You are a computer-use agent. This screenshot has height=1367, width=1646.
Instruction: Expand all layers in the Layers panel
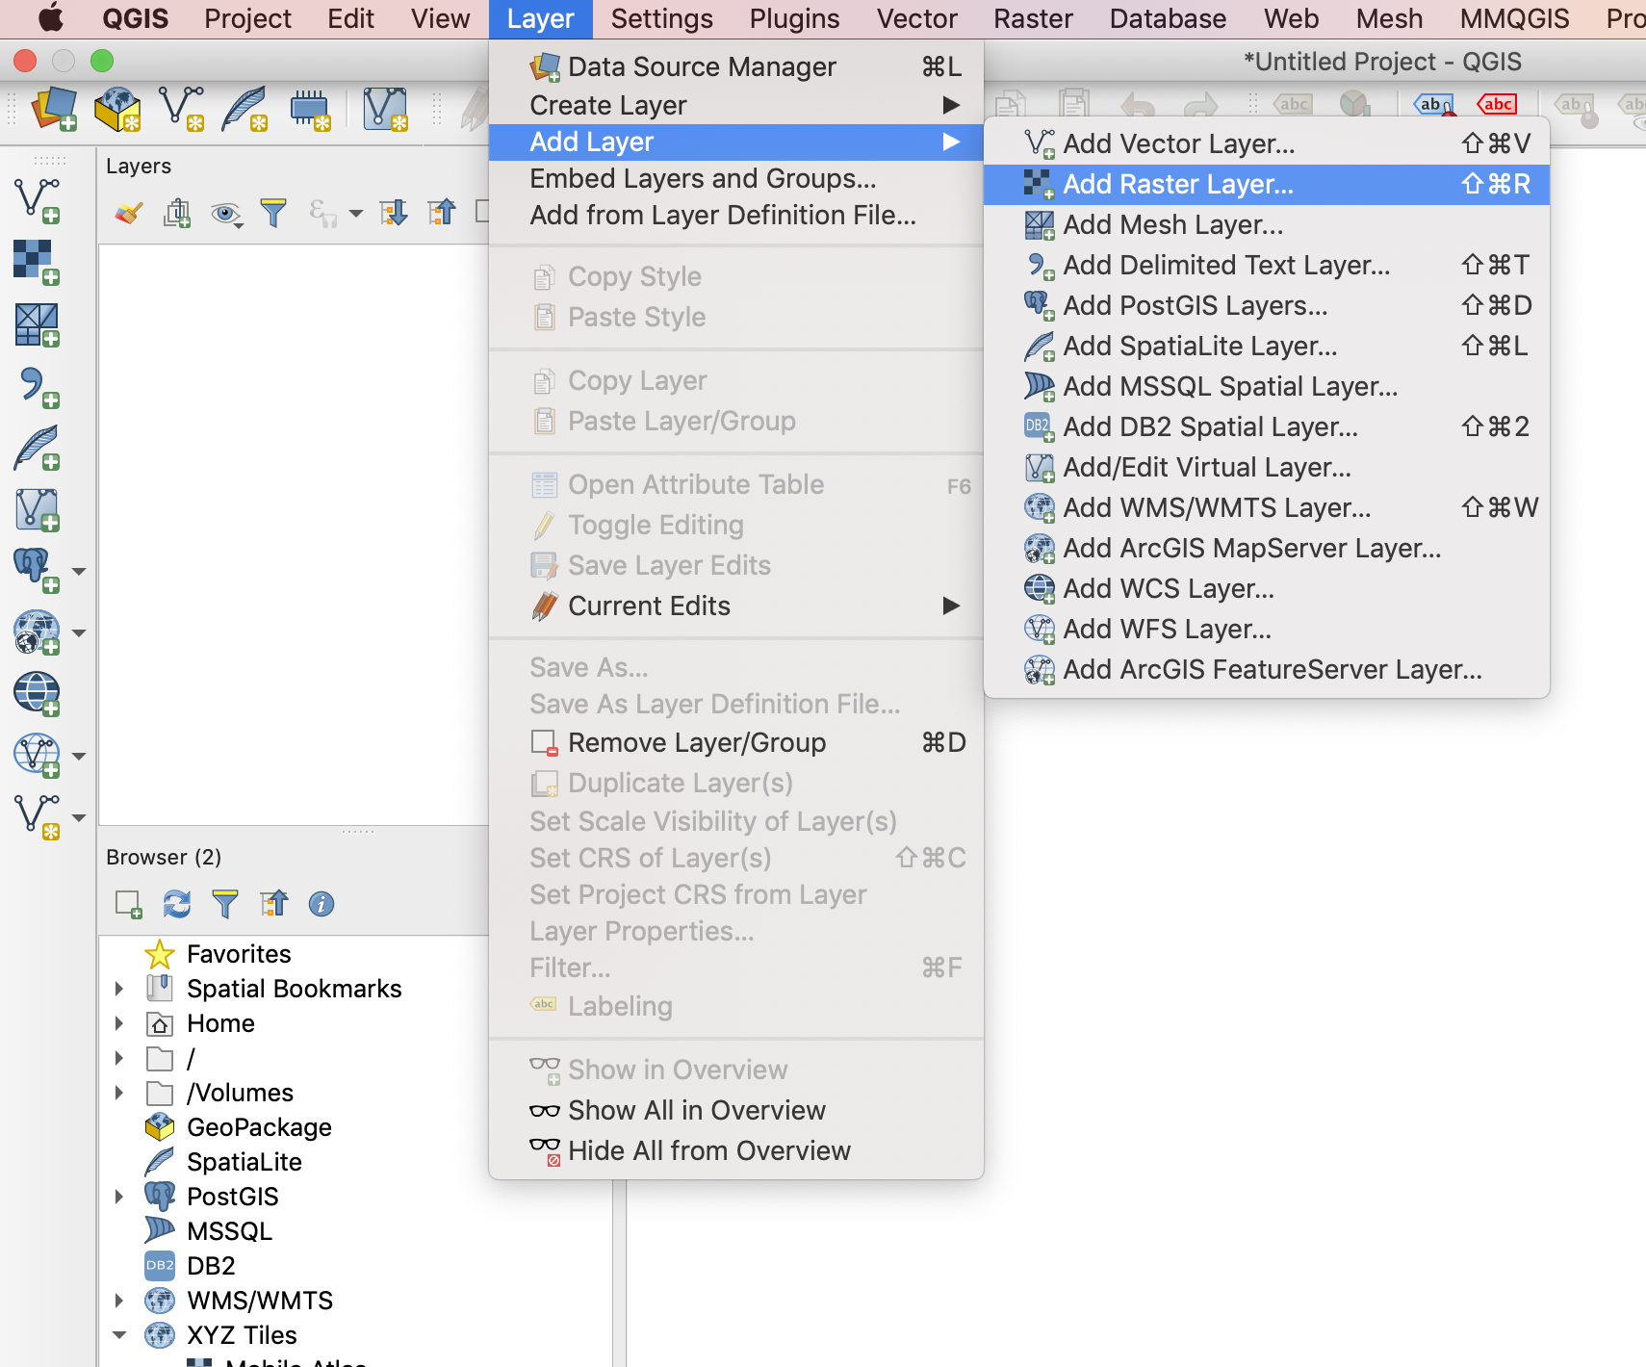coord(394,214)
